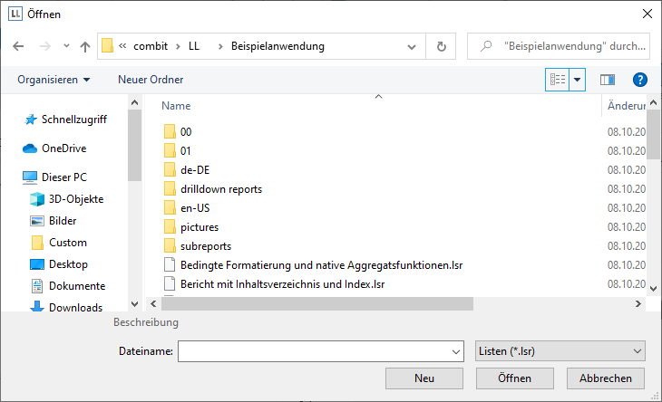Select OneDrive in navigation pane
The width and height of the screenshot is (662, 402).
tap(63, 148)
